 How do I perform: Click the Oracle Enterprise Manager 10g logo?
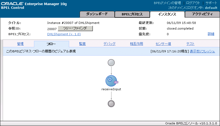click(34, 4)
